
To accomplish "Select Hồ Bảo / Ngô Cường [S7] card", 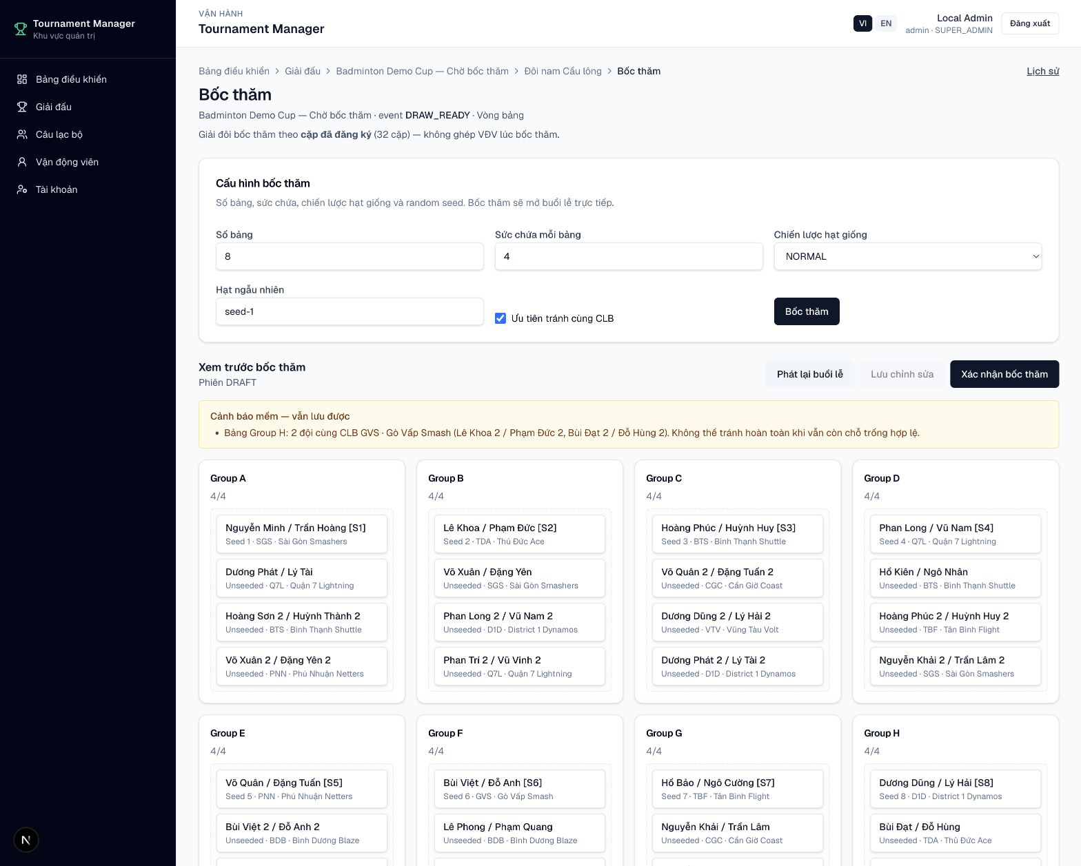I will [738, 789].
